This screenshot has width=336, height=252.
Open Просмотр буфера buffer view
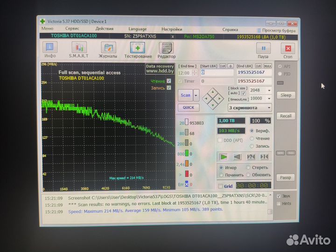(x=276, y=30)
